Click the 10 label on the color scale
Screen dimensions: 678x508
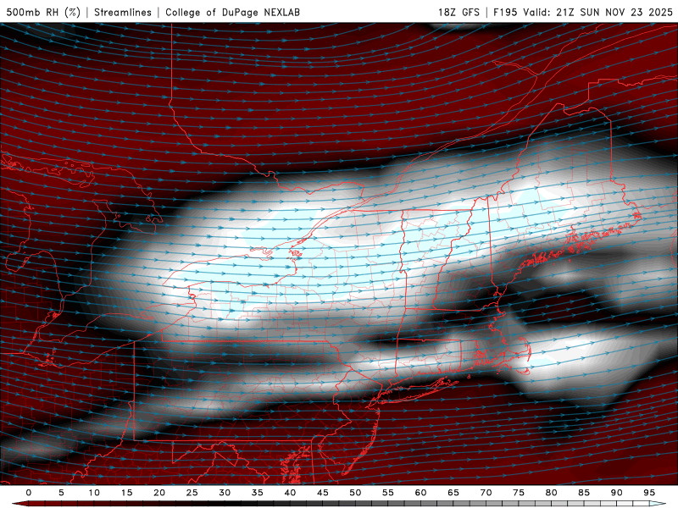click(x=94, y=493)
